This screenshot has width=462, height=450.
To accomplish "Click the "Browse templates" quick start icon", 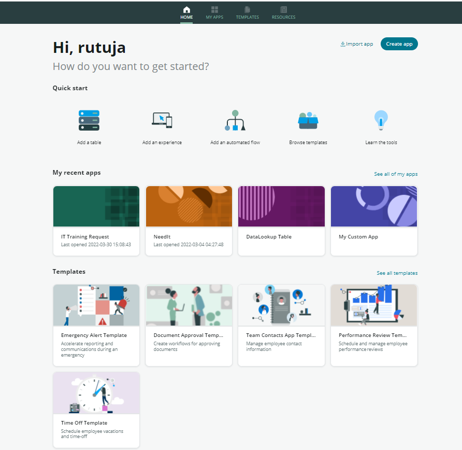I will click(308, 124).
